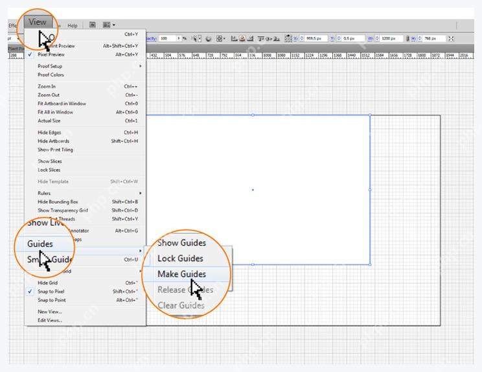Select Hide Grid in View menu

(x=85, y=283)
